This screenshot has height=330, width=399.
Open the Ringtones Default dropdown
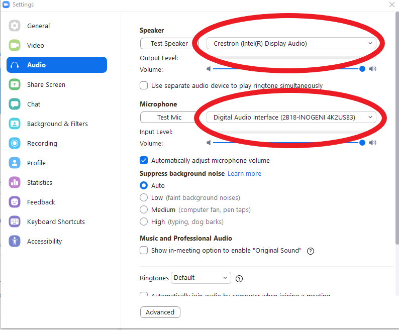tap(201, 278)
